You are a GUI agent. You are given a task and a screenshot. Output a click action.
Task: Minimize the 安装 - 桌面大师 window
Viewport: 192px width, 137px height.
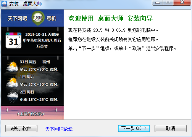pos(158,2)
